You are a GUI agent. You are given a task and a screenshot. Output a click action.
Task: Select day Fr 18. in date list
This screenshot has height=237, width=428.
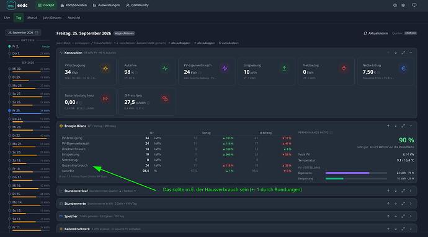[29, 169]
